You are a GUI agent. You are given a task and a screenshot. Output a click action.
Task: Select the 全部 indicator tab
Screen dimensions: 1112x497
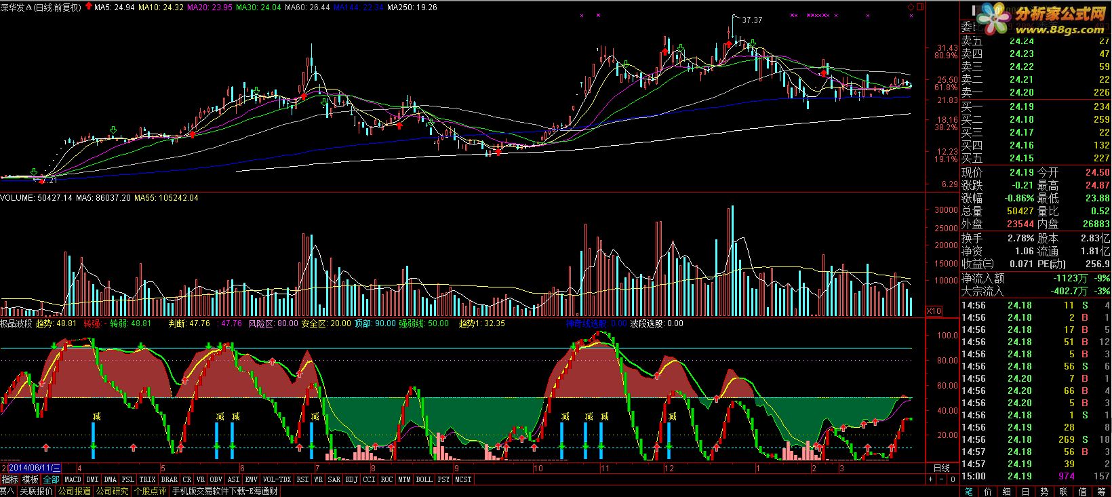[x=51, y=479]
